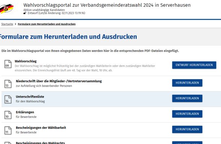Viewport: 221px width, 144px height.
Task: Click the document icon numbered 13
Action: 8,84
